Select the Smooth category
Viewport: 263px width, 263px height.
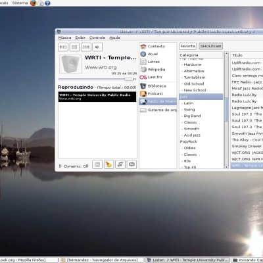[x=201, y=129]
